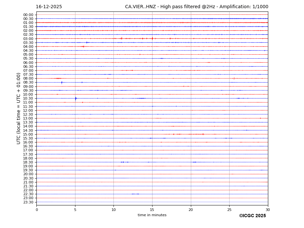Click the 03:00 row time label
The height and width of the screenshot is (228, 304).
click(x=28, y=39)
